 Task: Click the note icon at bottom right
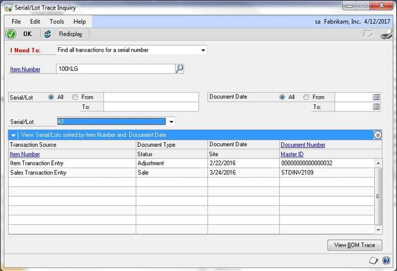click(373, 261)
